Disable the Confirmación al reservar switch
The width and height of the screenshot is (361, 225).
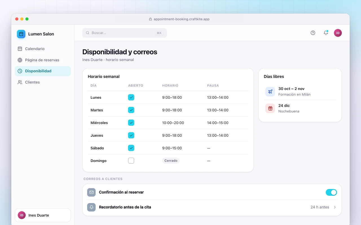[331, 192]
